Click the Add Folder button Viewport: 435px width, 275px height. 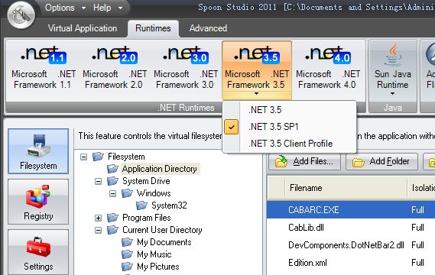pyautogui.click(x=381, y=161)
